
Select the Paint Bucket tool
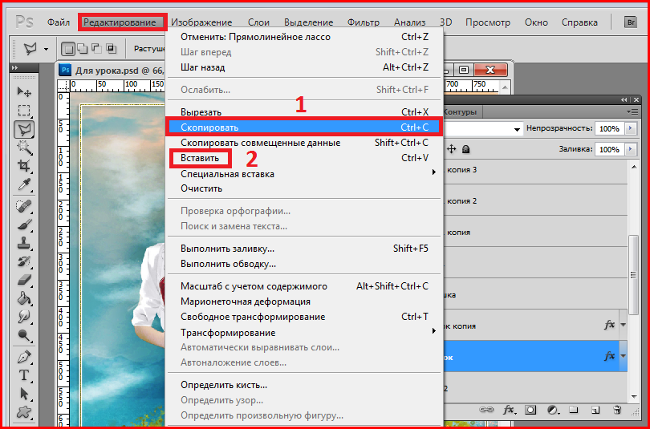pyautogui.click(x=24, y=298)
